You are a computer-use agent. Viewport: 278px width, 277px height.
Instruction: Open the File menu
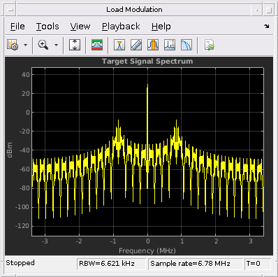pyautogui.click(x=17, y=27)
